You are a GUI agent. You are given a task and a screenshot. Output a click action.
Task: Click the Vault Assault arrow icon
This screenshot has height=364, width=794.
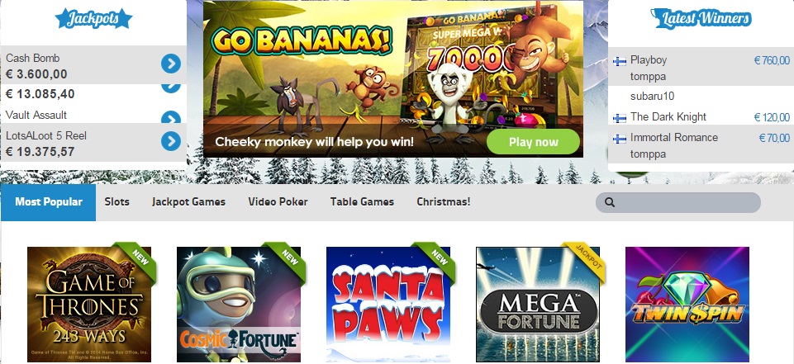(x=171, y=117)
